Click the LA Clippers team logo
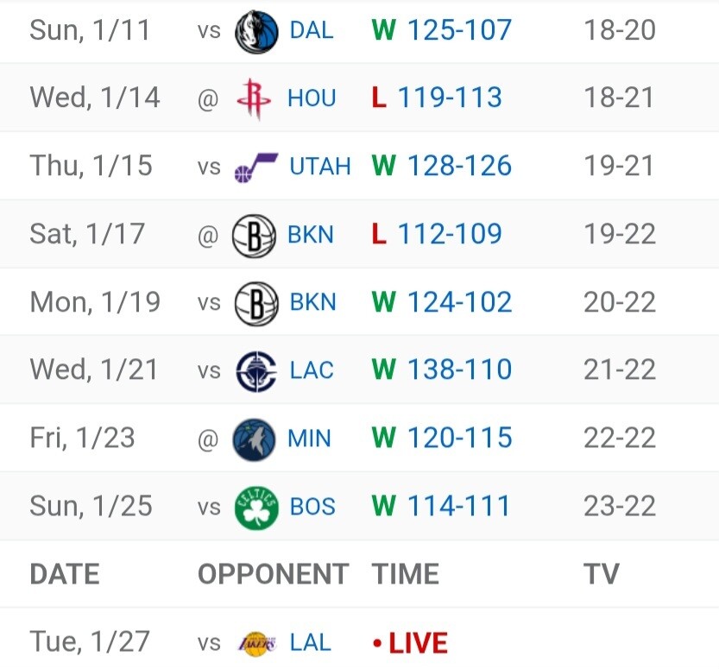 coord(255,370)
